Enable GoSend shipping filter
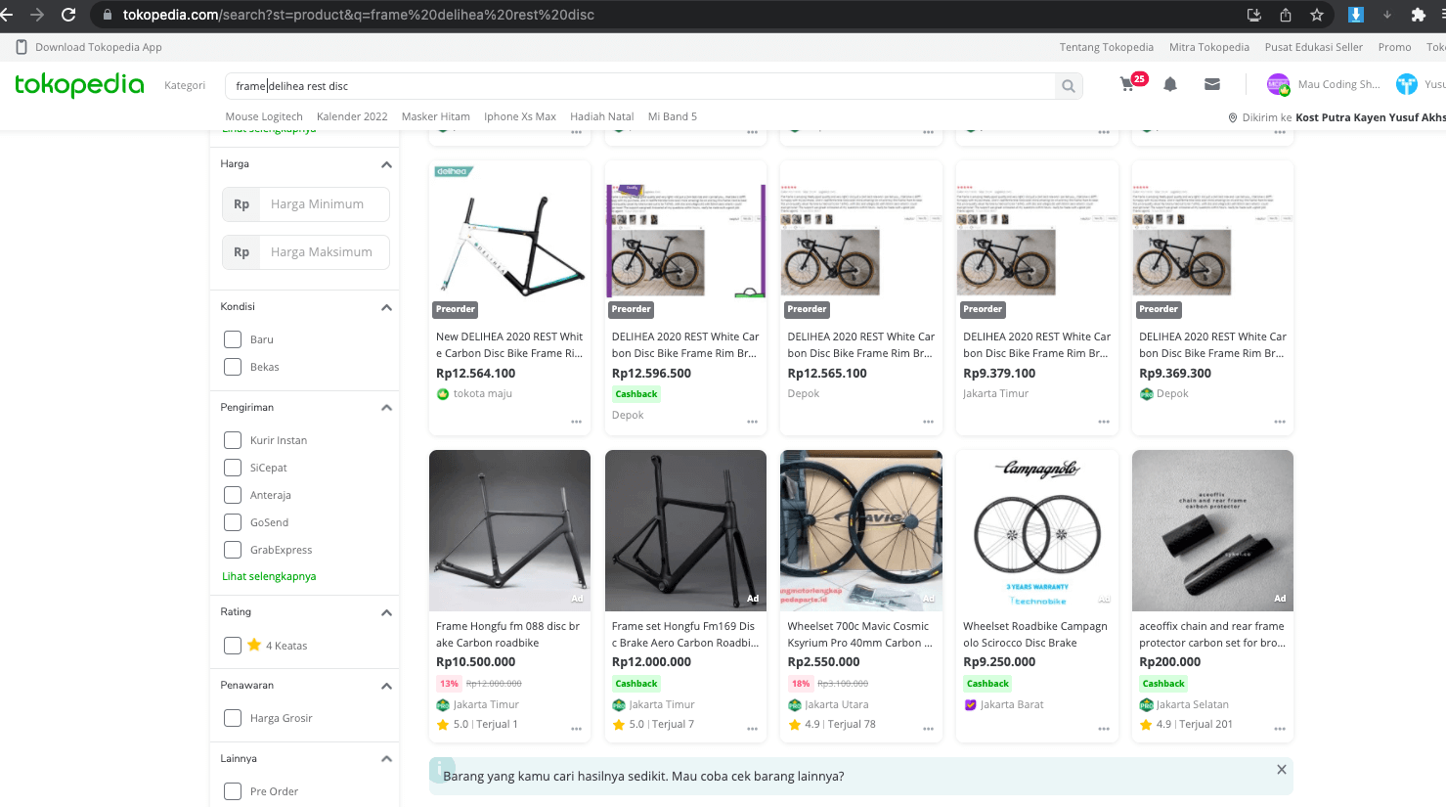1446x807 pixels. (233, 522)
